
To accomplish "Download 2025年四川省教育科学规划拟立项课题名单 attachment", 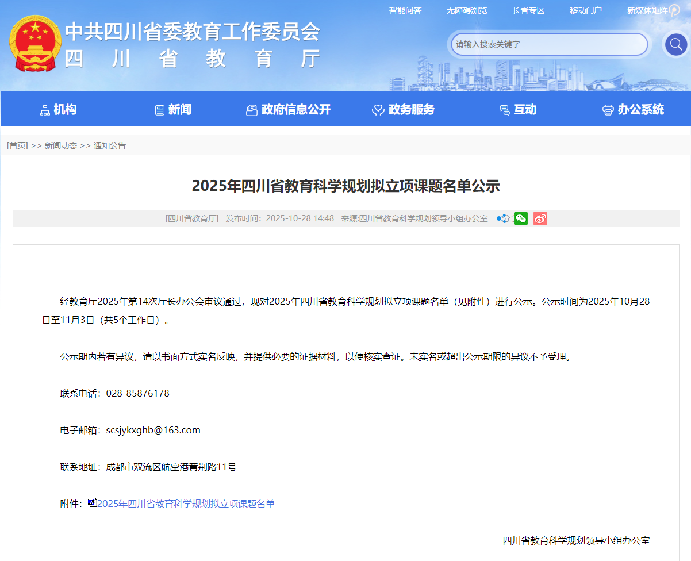I will point(186,504).
